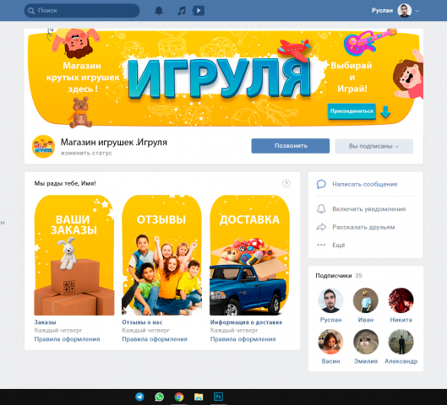
Task: Open the Ваши заказы card image
Action: click(x=74, y=255)
